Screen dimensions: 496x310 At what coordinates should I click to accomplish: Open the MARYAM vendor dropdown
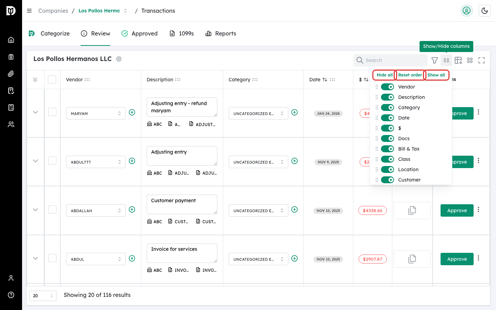pos(96,113)
